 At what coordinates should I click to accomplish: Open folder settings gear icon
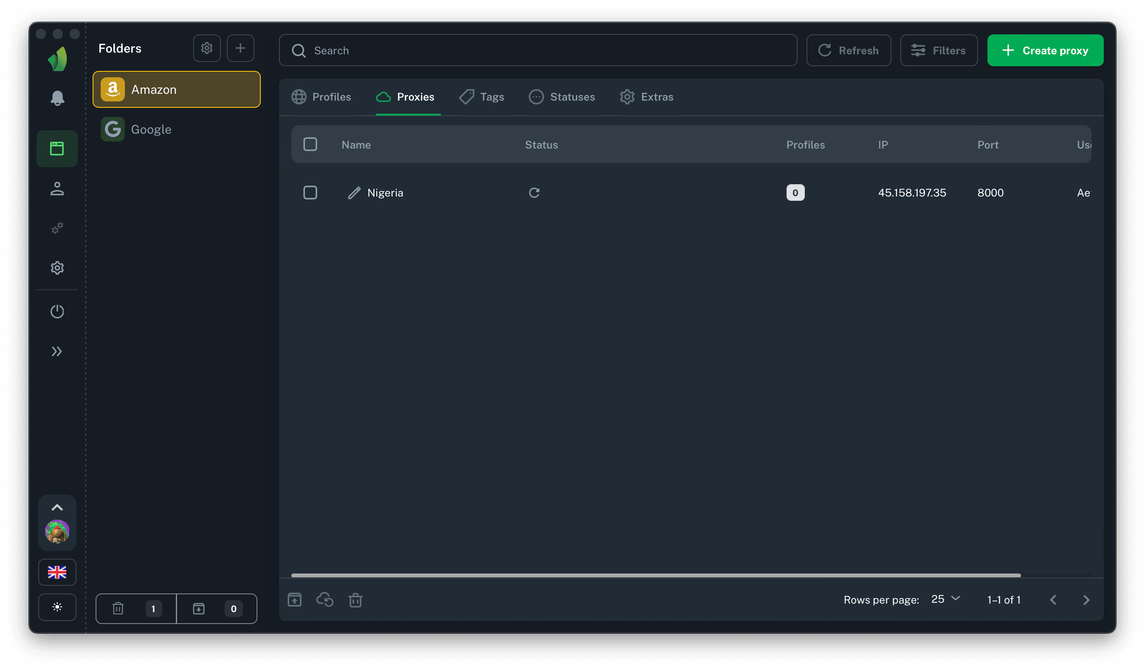pyautogui.click(x=207, y=48)
